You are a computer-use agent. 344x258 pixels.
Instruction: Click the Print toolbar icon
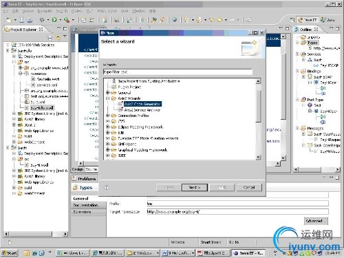pyautogui.click(x=30, y=20)
